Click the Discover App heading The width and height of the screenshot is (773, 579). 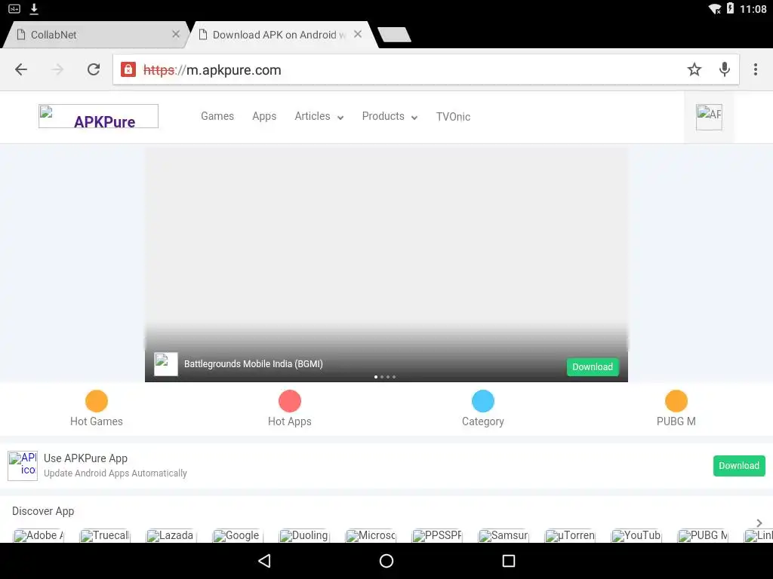pyautogui.click(x=43, y=511)
